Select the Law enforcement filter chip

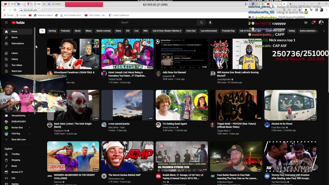209,31
